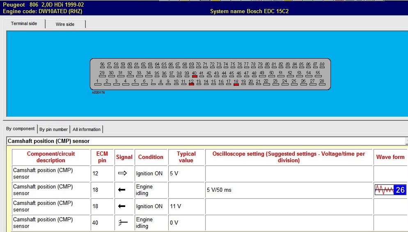408x232 pixels.
Task: Click input arrow signal icon in Engine idling pin 18 row
Action: click(122, 190)
